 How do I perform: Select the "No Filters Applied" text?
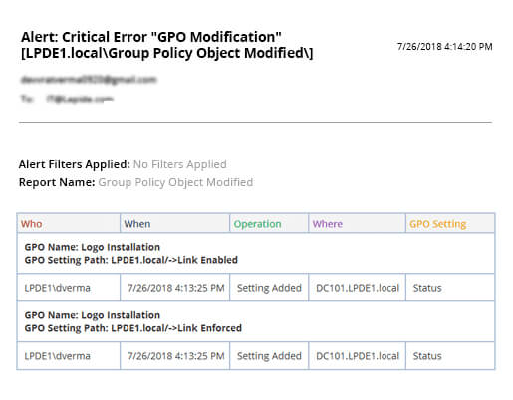click(x=180, y=164)
